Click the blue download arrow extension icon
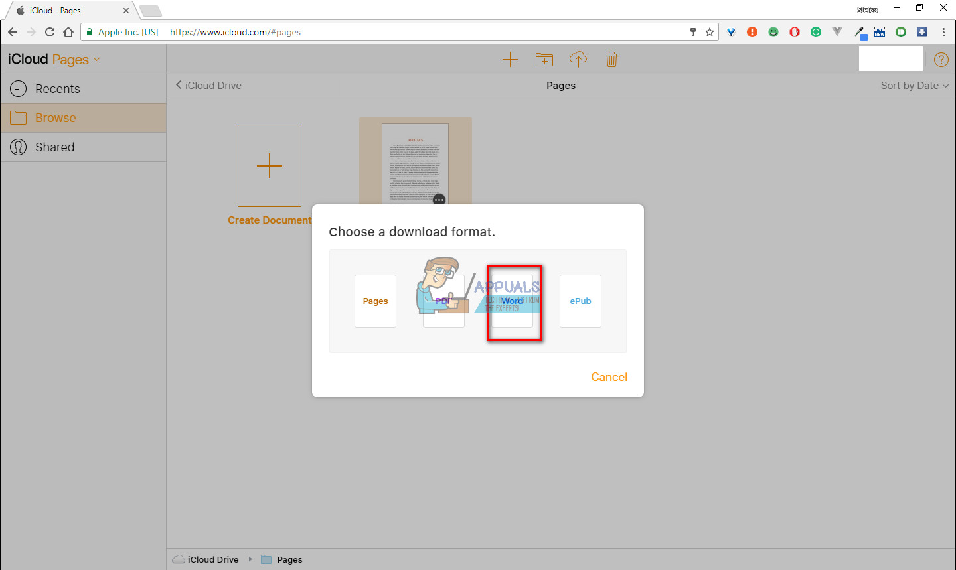Screen dimensions: 956x570 click(922, 32)
